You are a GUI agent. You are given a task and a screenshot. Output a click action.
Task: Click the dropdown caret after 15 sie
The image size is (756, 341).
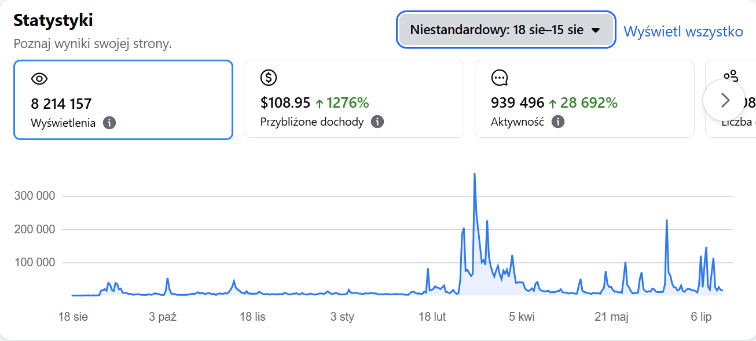click(x=596, y=31)
